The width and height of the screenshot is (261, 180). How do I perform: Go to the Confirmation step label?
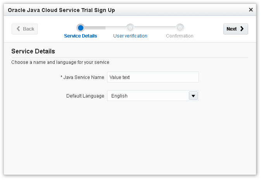[180, 36]
